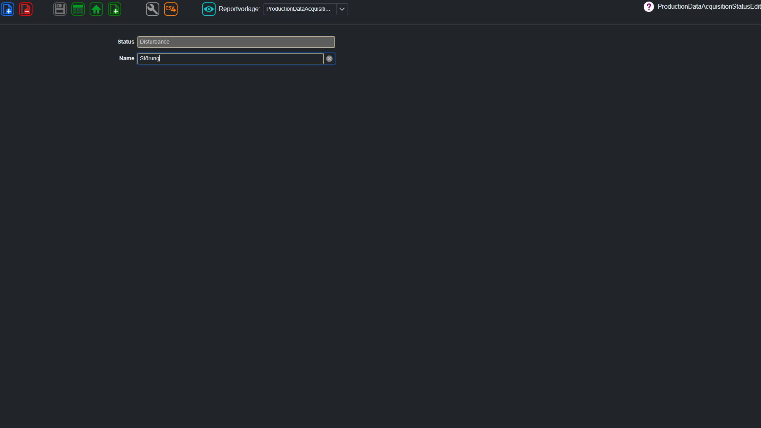Toggle the report preview eye icon
This screenshot has height=428, width=761.
[209, 9]
